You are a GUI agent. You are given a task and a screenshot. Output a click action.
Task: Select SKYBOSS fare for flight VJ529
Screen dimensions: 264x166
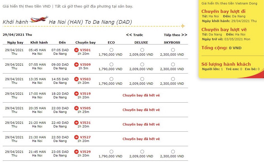[x=173, y=152]
